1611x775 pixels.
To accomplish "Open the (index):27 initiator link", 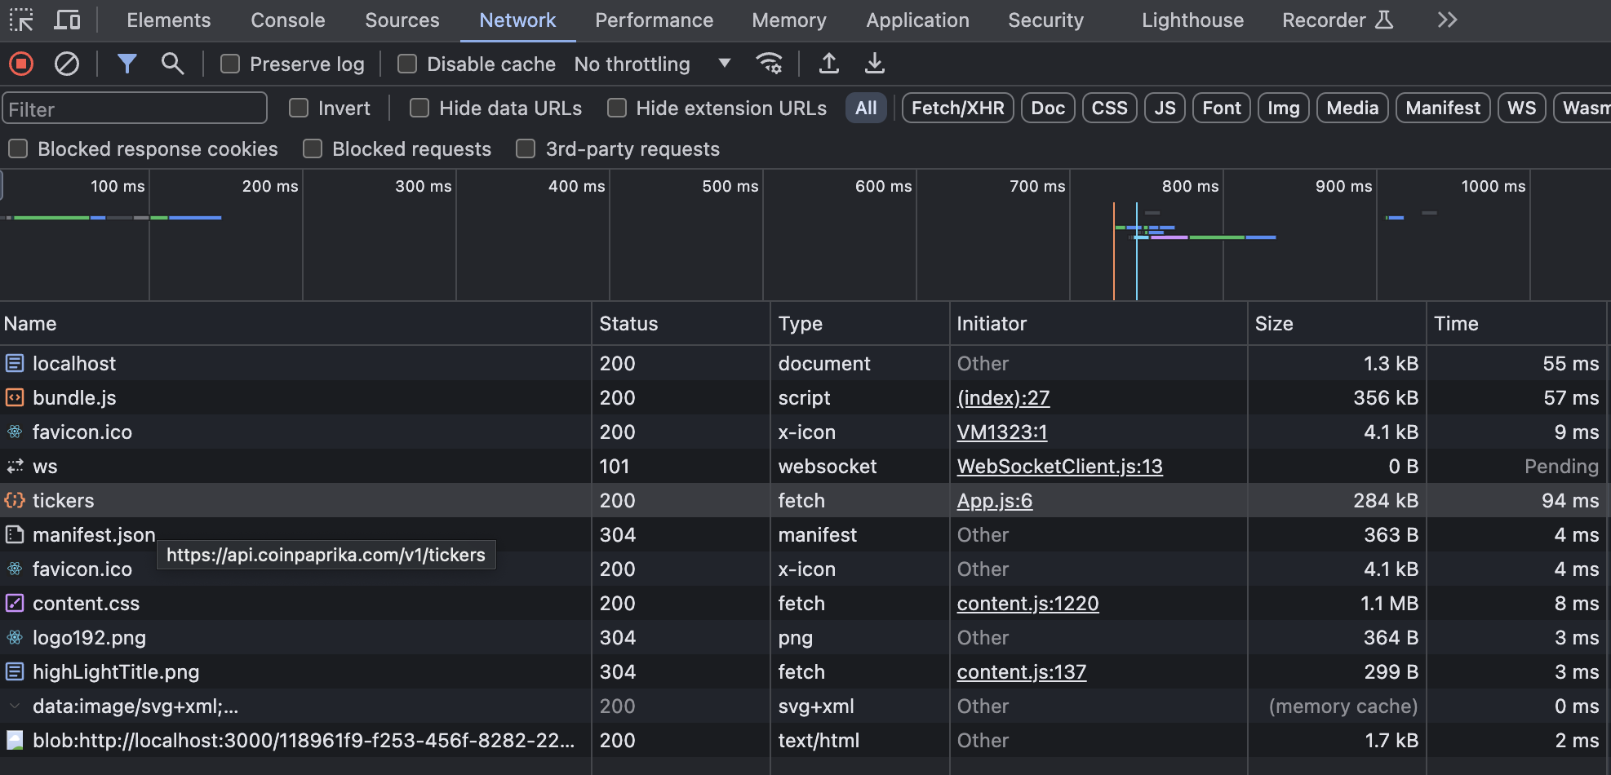I will (x=1003, y=397).
